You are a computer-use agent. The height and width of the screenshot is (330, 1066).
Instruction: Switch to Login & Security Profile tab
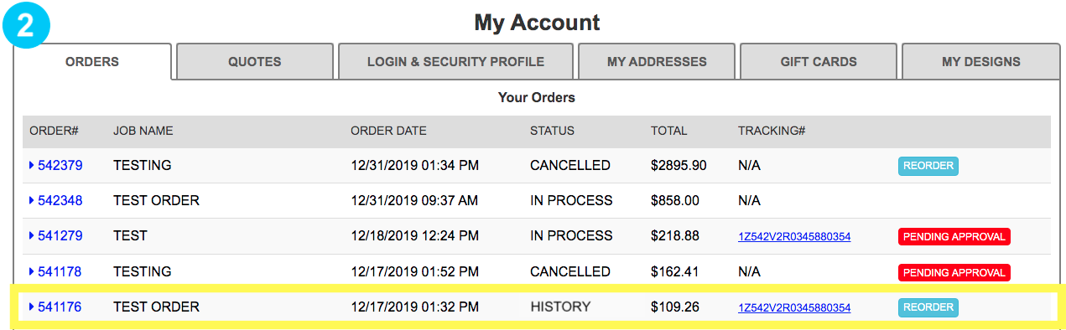click(x=455, y=61)
